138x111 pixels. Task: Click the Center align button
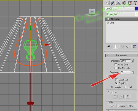(x=122, y=106)
